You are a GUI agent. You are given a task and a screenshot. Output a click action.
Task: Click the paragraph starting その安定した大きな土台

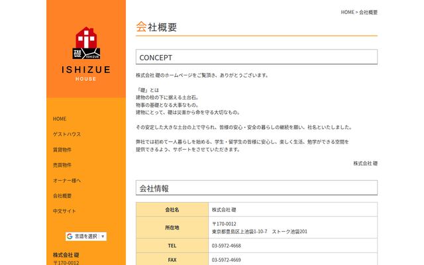tap(244, 127)
